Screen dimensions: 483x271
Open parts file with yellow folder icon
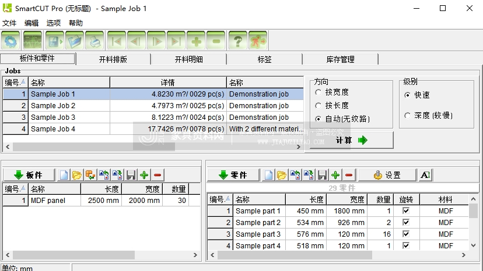282,175
